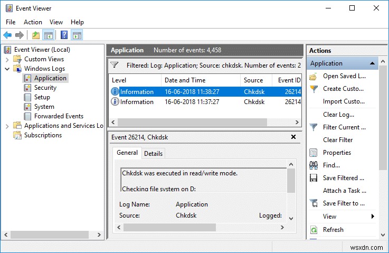Open the Action menu
The height and width of the screenshot is (253, 389).
(x=33, y=22)
